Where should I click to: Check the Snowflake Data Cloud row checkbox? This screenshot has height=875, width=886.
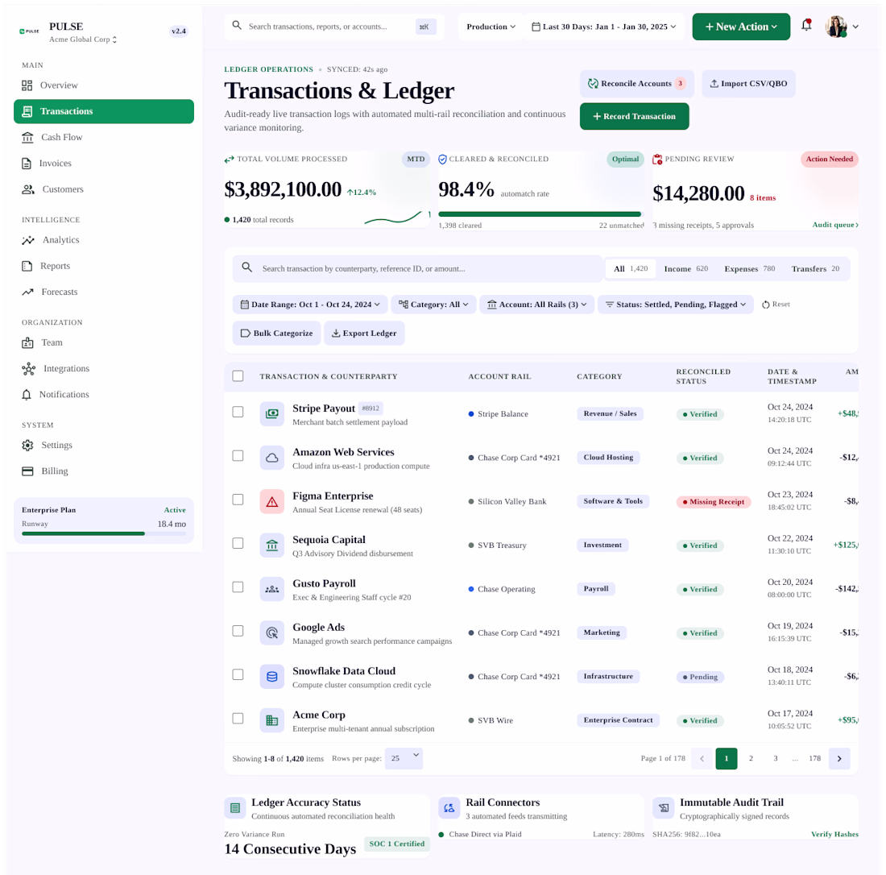coord(238,675)
